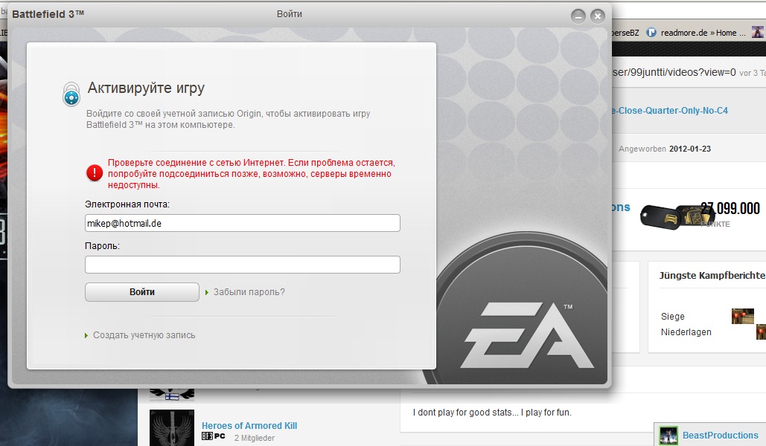Click the dog tag image in Battlelog
Screen dimensions: 766x446
676,218
